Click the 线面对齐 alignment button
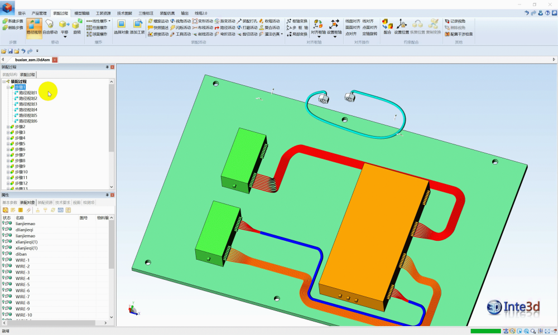The image size is (558, 335). (x=353, y=21)
